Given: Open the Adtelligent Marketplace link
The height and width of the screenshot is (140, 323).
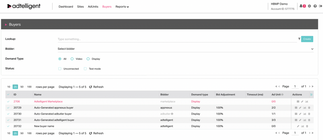Looking at the screenshot, I should pos(48,102).
